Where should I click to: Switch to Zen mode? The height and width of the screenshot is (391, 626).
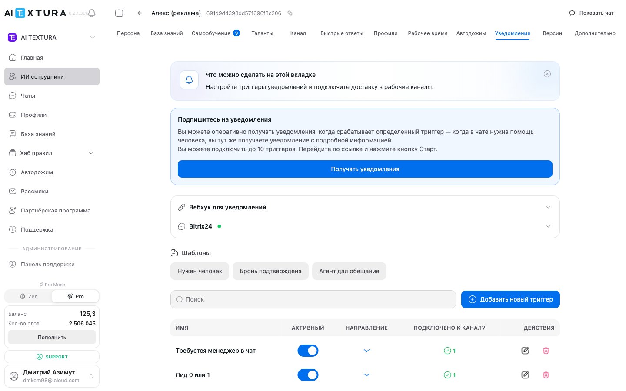29,296
